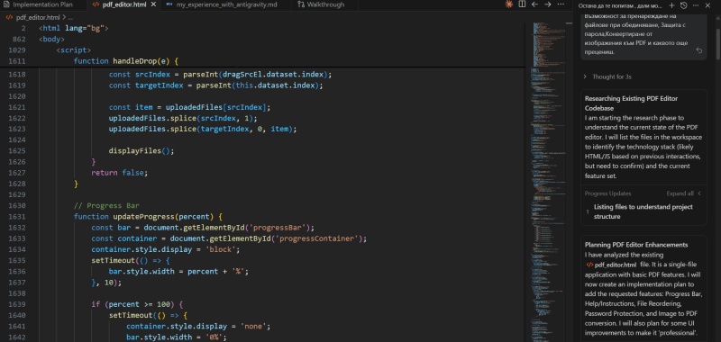This screenshot has height=342, width=721.
Task: Click the 'Progress Updates' label
Action: [607, 193]
